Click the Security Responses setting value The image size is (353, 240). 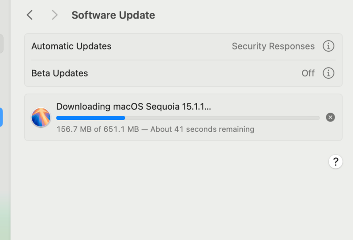(273, 46)
